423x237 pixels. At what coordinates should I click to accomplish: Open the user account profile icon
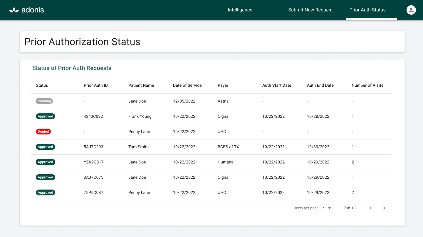[411, 10]
